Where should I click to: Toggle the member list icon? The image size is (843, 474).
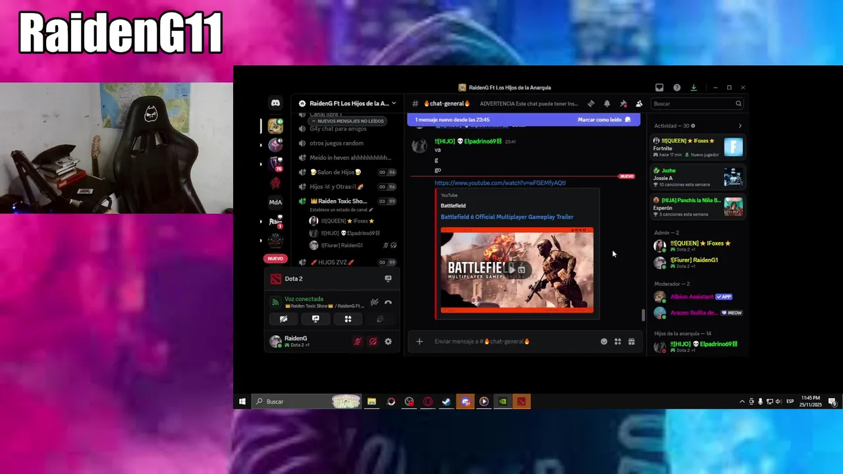(x=639, y=103)
